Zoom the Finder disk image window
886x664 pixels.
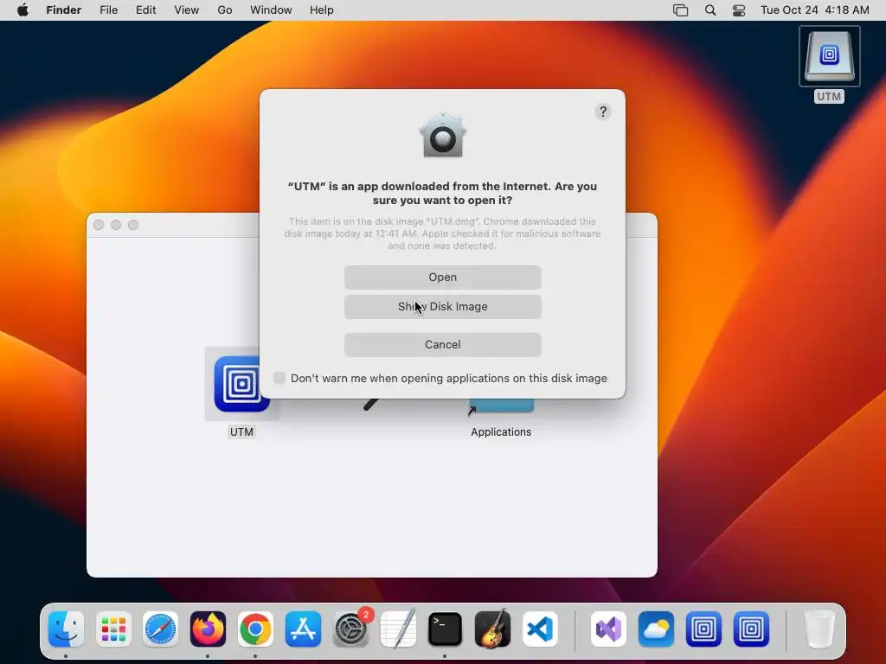[x=133, y=225]
